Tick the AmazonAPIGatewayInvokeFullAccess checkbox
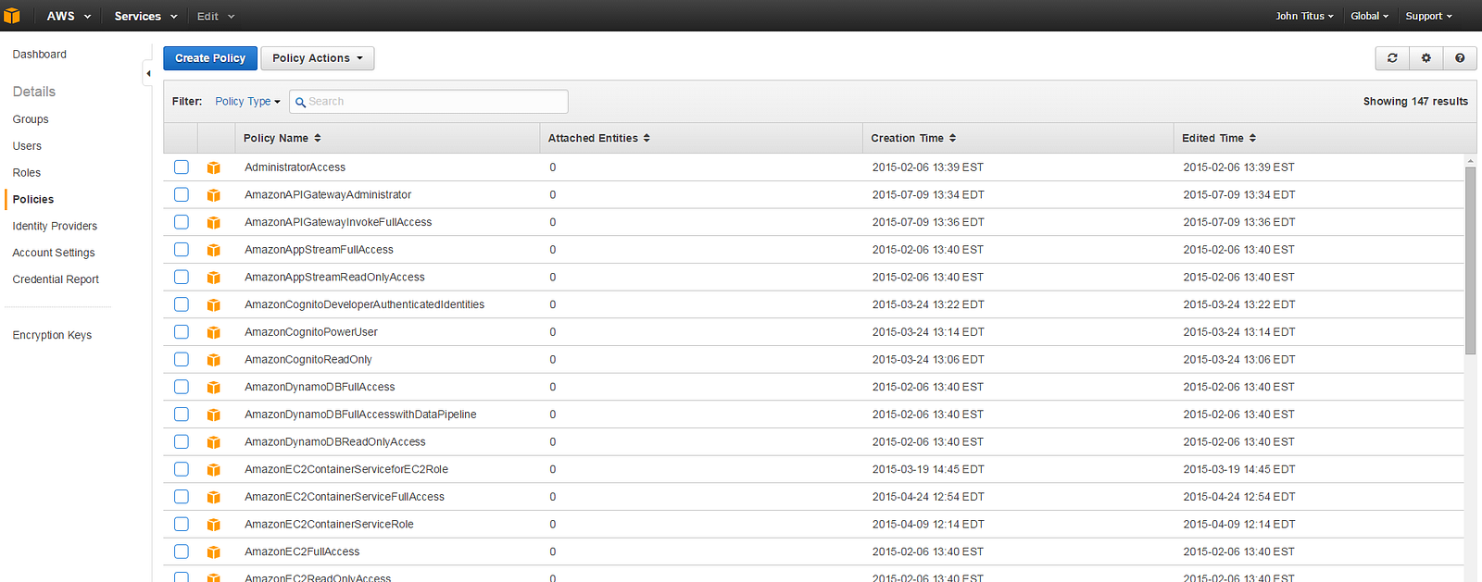The height and width of the screenshot is (582, 1482). (x=182, y=222)
